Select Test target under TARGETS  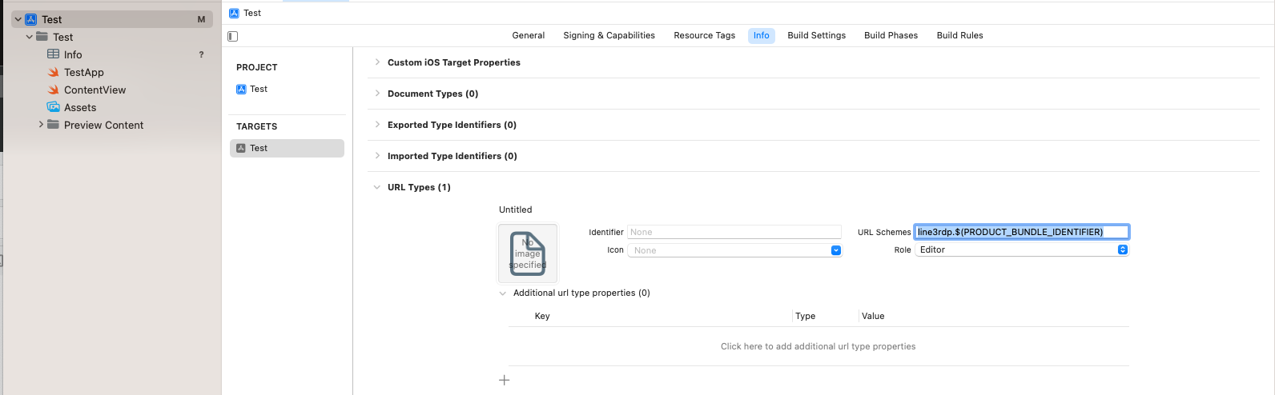287,148
